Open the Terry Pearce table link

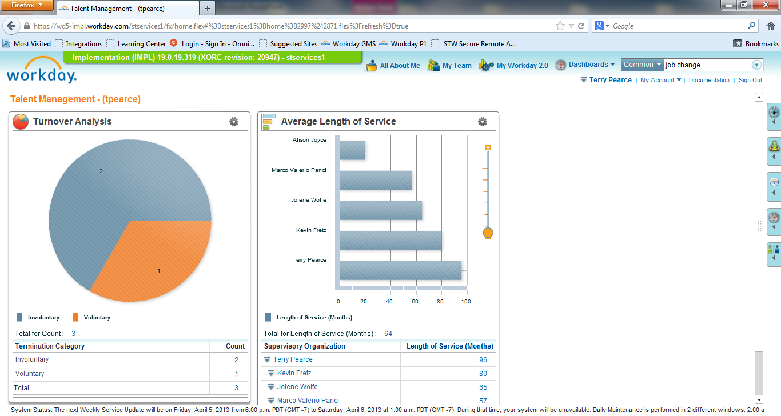(x=293, y=359)
